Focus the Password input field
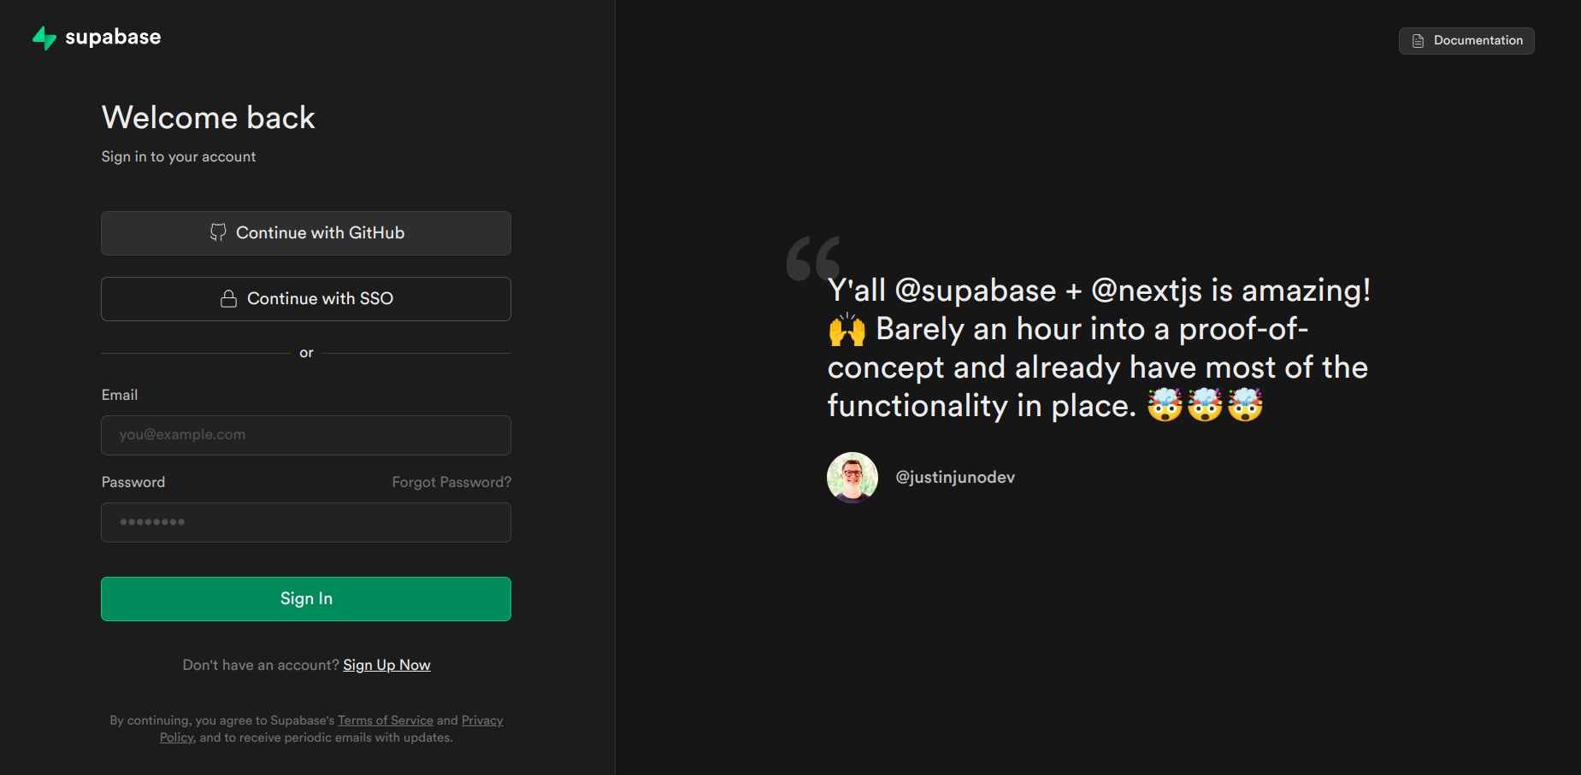The width and height of the screenshot is (1581, 775). click(x=306, y=522)
